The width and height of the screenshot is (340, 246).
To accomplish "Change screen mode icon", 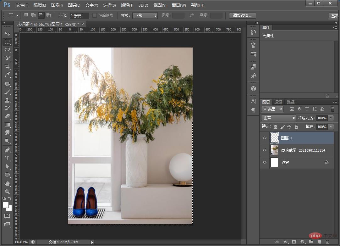I will pos(7,224).
